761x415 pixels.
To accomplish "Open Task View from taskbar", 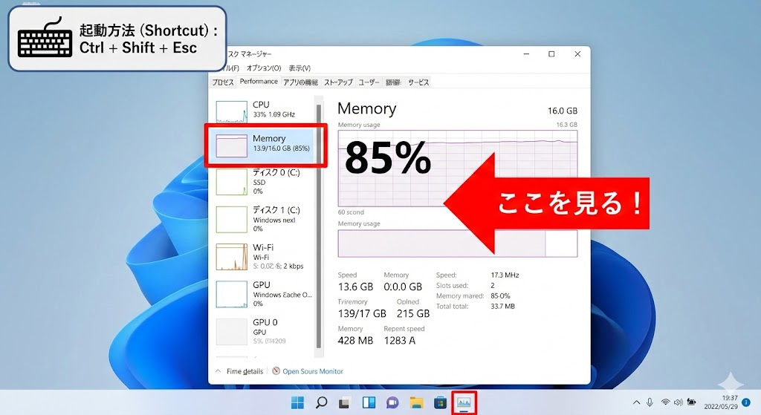I will point(345,402).
